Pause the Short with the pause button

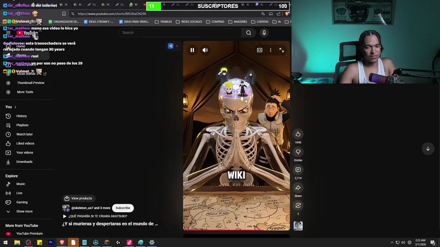coord(192,50)
